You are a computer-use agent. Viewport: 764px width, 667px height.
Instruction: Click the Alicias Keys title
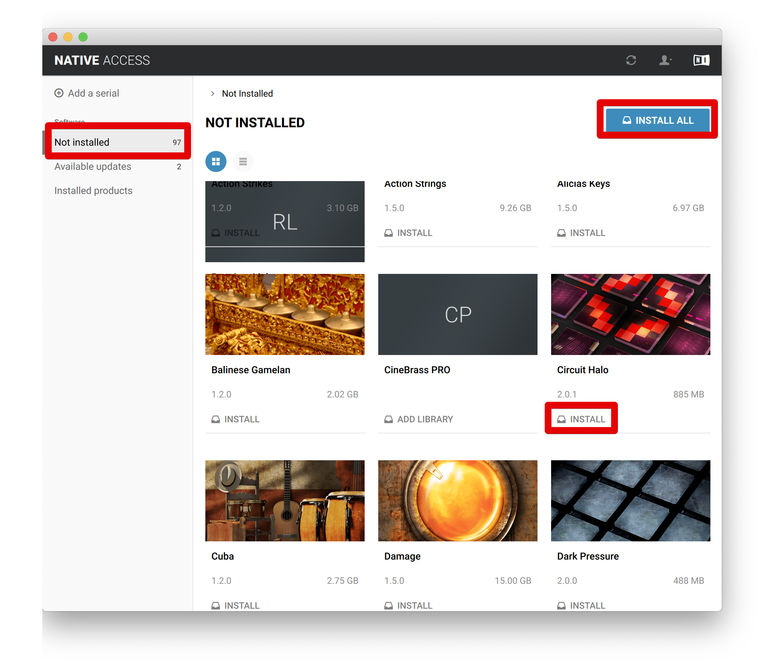584,184
